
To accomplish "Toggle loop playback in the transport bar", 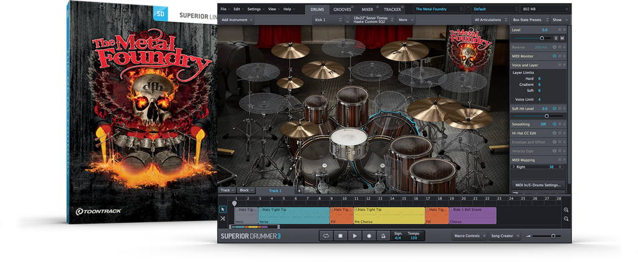I will click(x=325, y=236).
